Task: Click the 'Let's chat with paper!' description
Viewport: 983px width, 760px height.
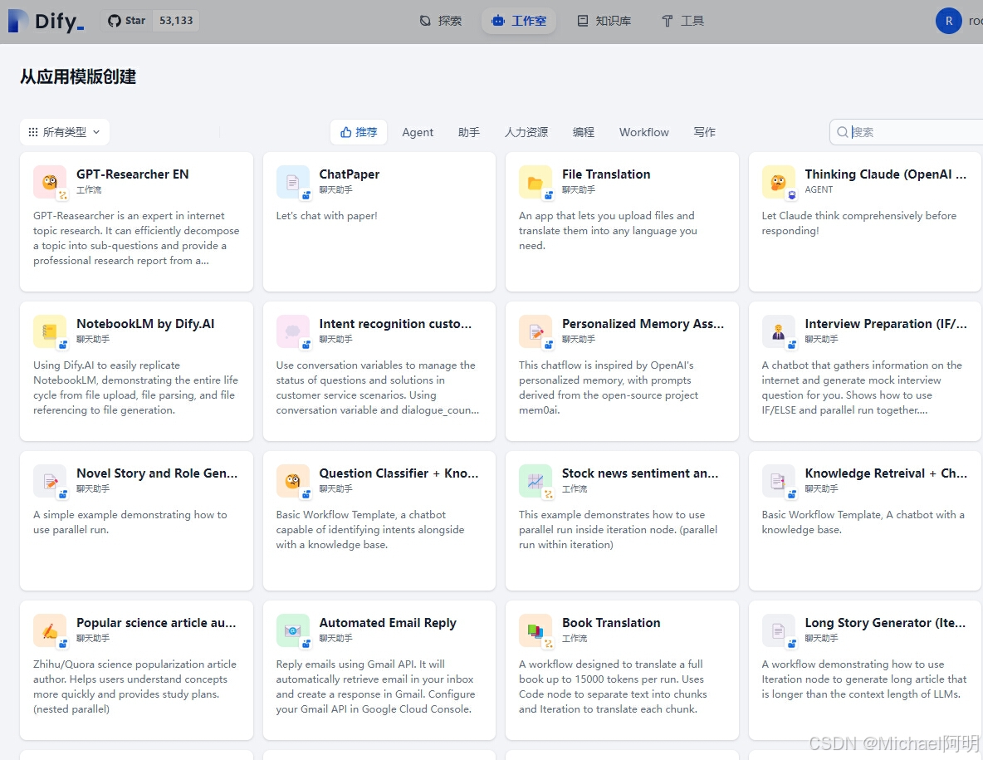Action: click(x=326, y=216)
